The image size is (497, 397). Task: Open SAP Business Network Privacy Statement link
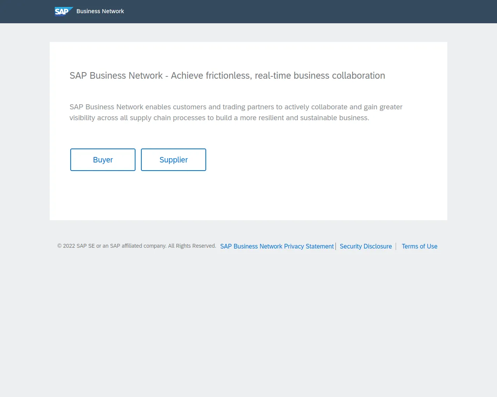(277, 246)
